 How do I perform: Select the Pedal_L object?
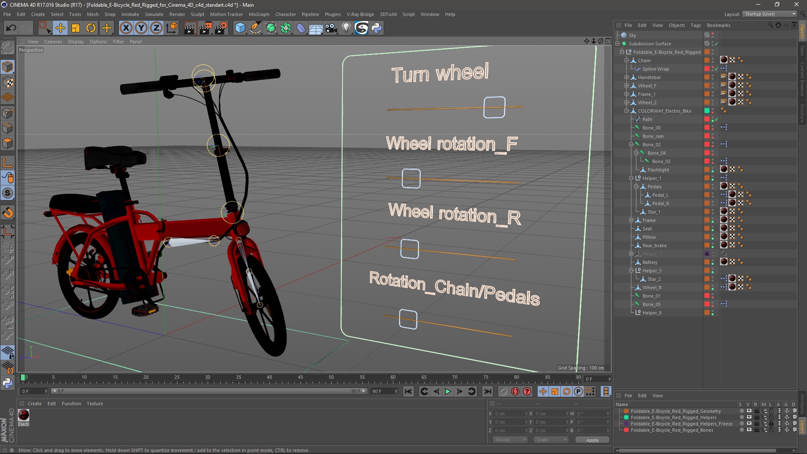[x=660, y=195]
